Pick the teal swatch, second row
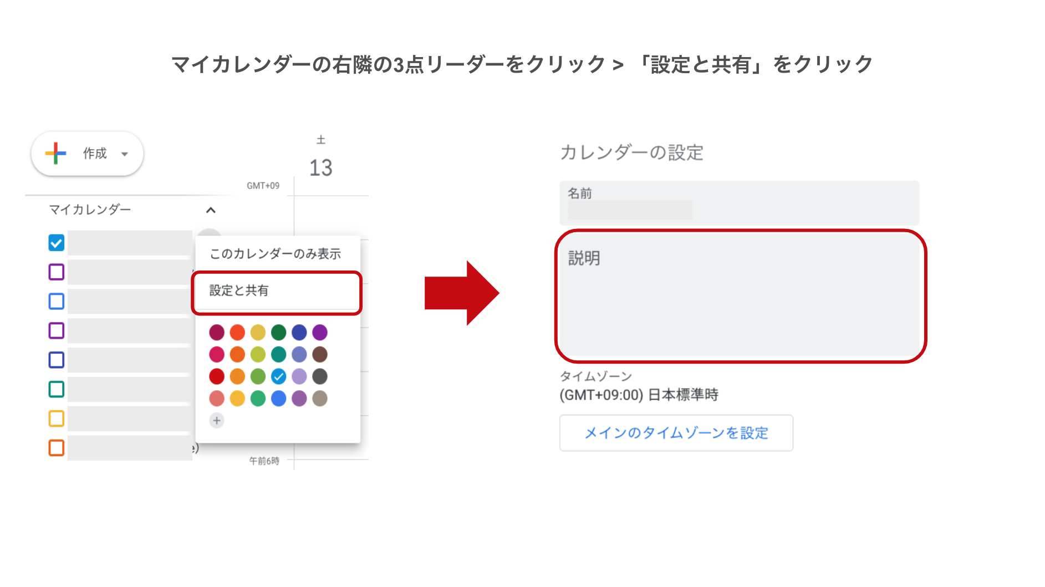This screenshot has width=1045, height=587. 279,354
